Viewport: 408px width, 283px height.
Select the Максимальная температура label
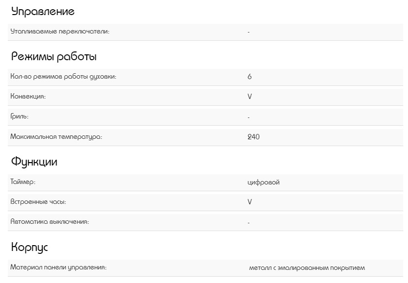coord(56,137)
